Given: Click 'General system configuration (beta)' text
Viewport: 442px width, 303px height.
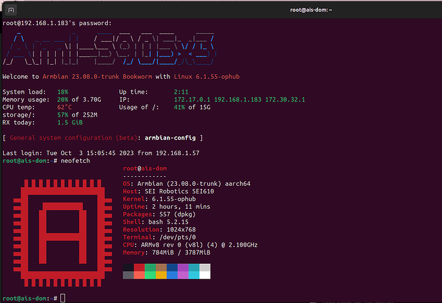Looking at the screenshot, I should (73, 138).
